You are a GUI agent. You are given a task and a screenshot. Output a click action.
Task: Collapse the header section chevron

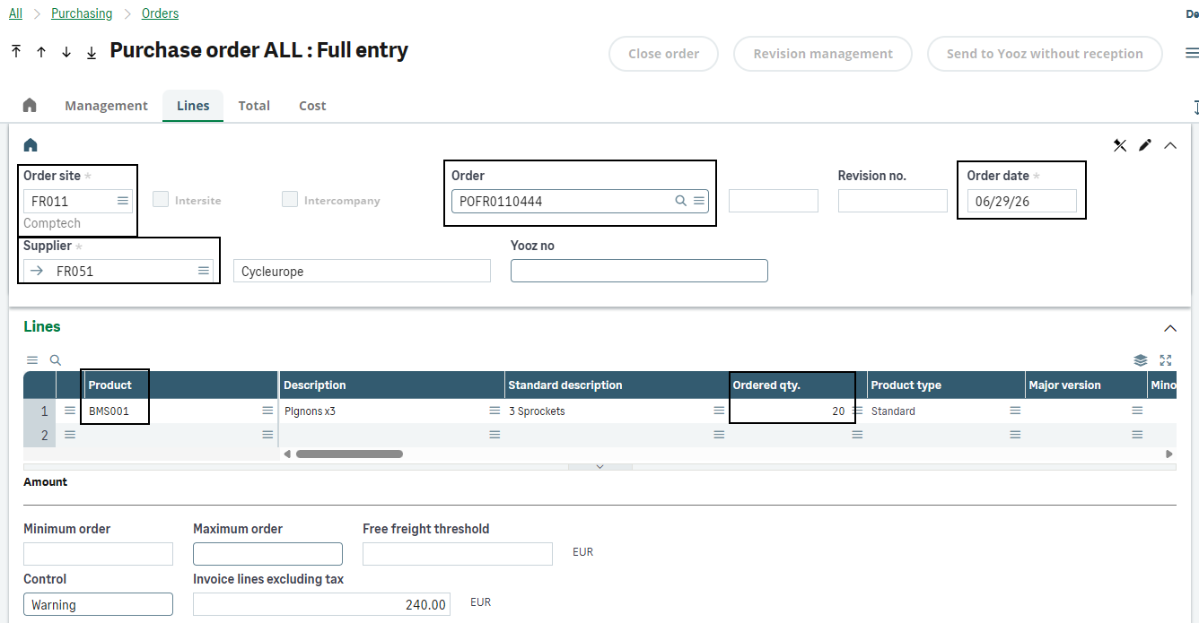pyautogui.click(x=1170, y=145)
